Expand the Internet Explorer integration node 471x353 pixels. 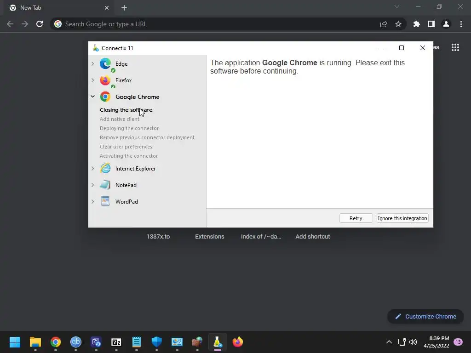coord(93,168)
